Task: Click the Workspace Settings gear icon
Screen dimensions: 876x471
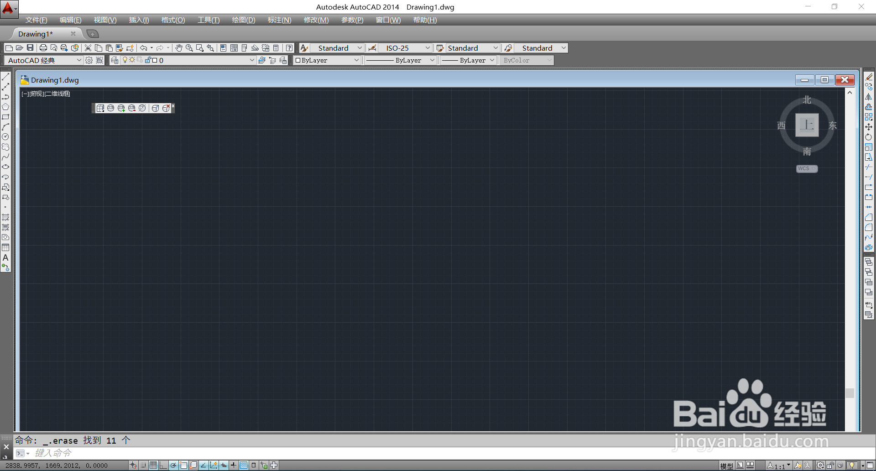Action: coord(89,60)
